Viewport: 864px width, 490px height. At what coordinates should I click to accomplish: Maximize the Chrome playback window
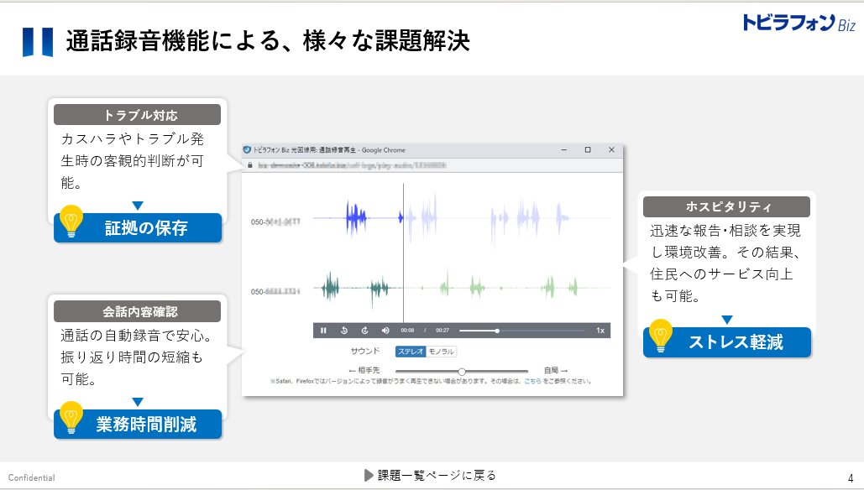pyautogui.click(x=588, y=150)
